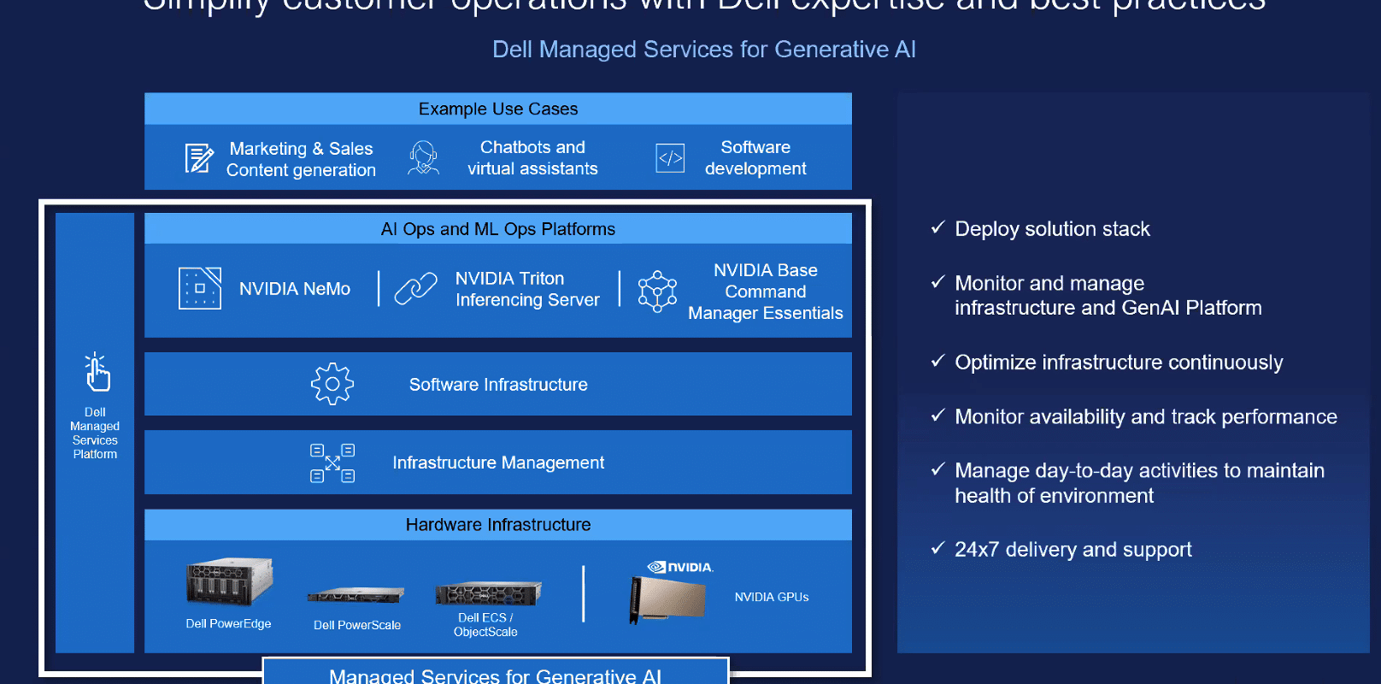The width and height of the screenshot is (1381, 684).
Task: Click the Example Use Cases header
Action: coord(498,109)
